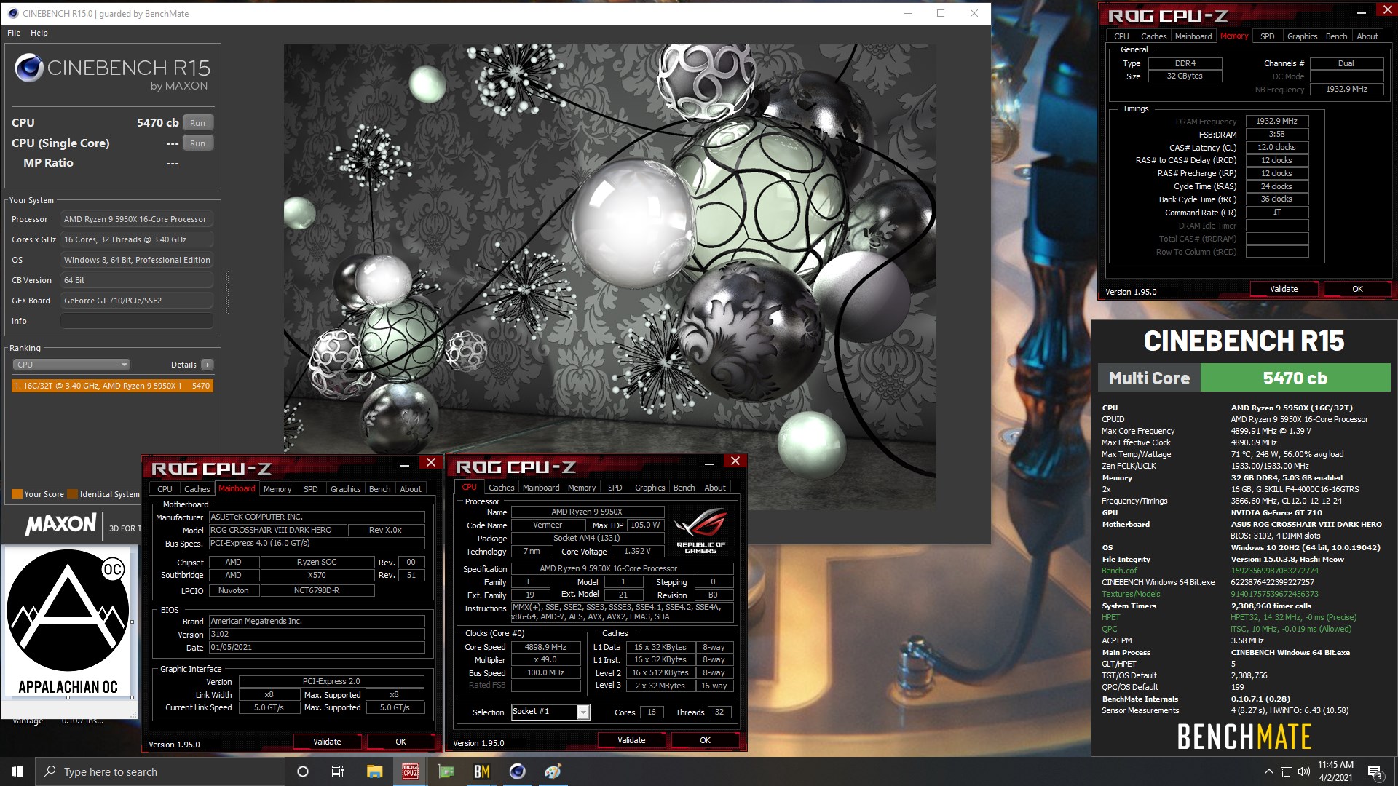Screen dimensions: 1398x786
Task: Expand the Ranking CPU dropdown
Action: (x=71, y=365)
